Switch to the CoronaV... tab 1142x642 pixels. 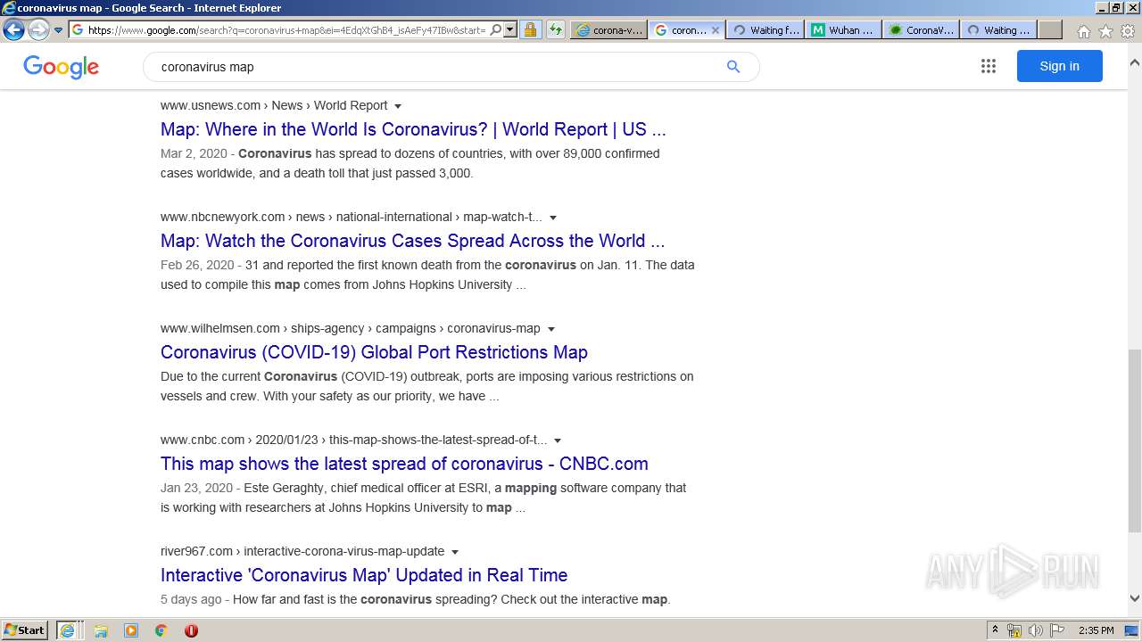[x=921, y=29]
